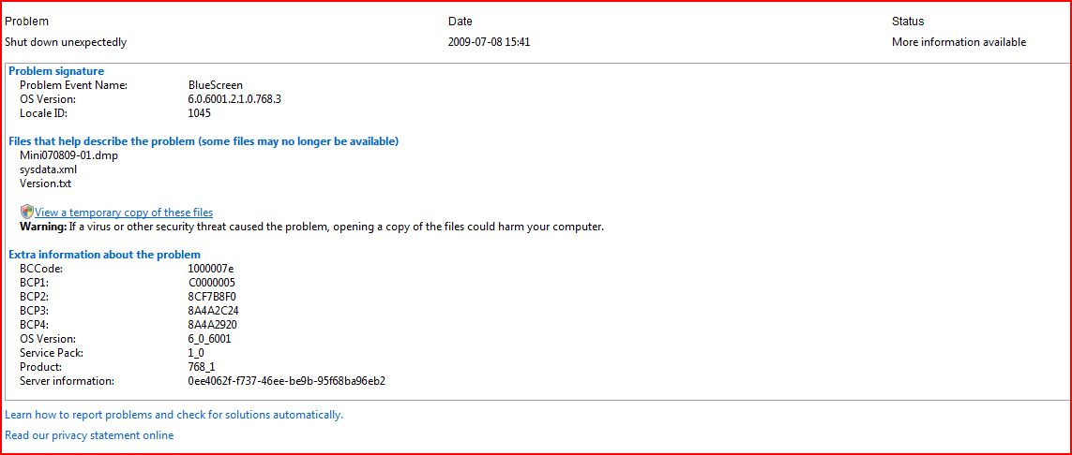The height and width of the screenshot is (455, 1072).
Task: Click the Status column header
Action: click(908, 22)
